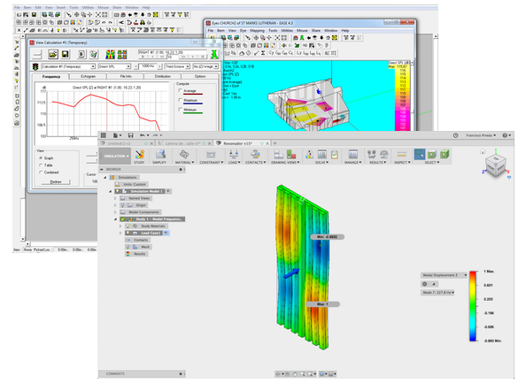Click the Simplify tool icon
This screenshot has width=526, height=384.
pos(160,155)
